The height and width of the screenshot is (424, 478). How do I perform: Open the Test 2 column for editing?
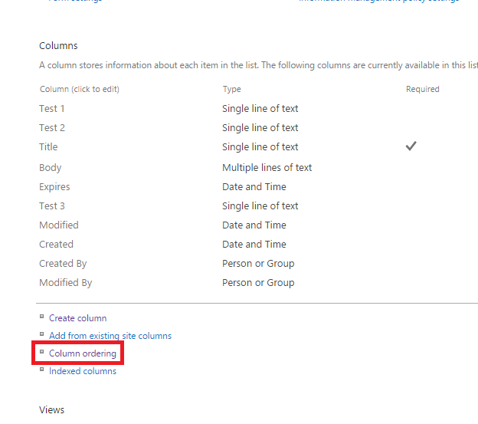click(52, 128)
